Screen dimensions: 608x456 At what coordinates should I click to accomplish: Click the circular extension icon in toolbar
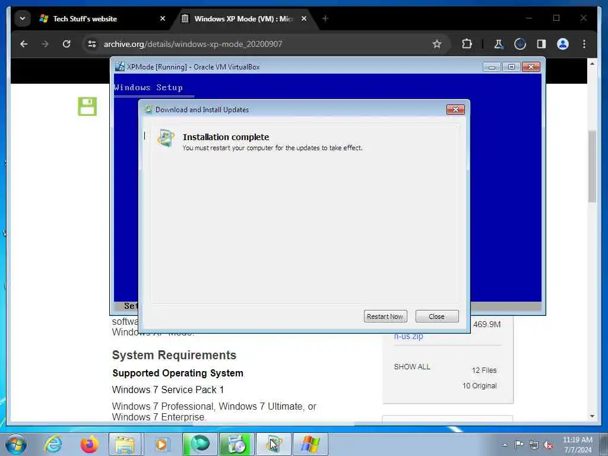[x=520, y=44]
